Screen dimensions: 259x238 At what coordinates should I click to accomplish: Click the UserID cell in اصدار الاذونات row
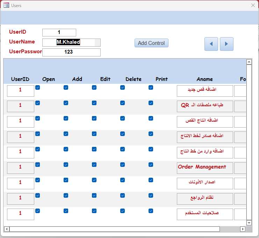click(21, 183)
